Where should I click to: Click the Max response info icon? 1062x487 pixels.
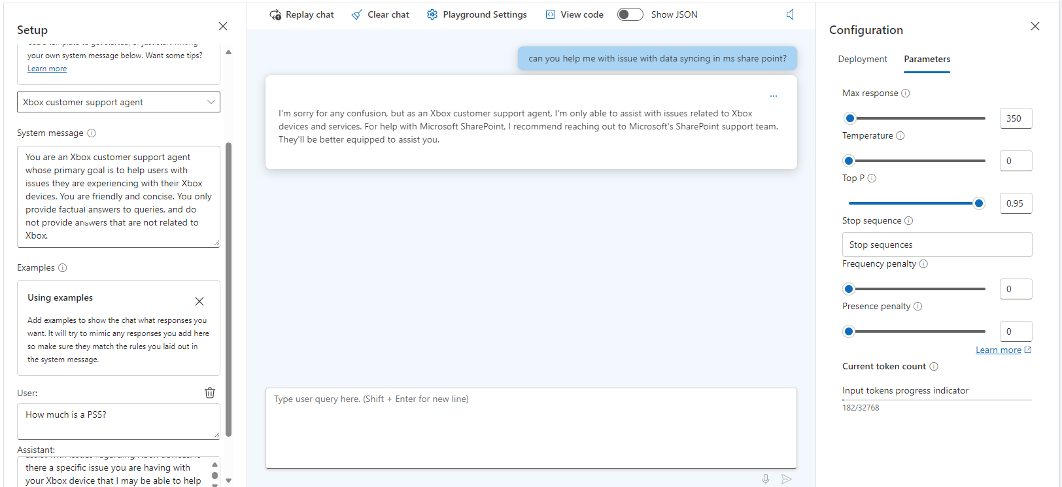906,93
